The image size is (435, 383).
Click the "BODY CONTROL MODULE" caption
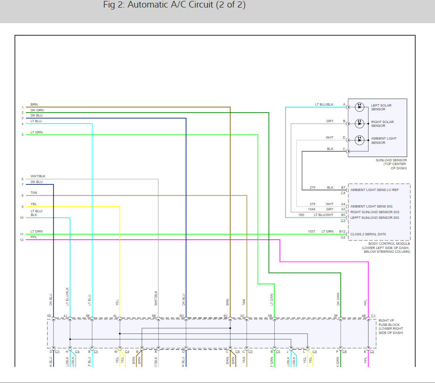coord(386,248)
